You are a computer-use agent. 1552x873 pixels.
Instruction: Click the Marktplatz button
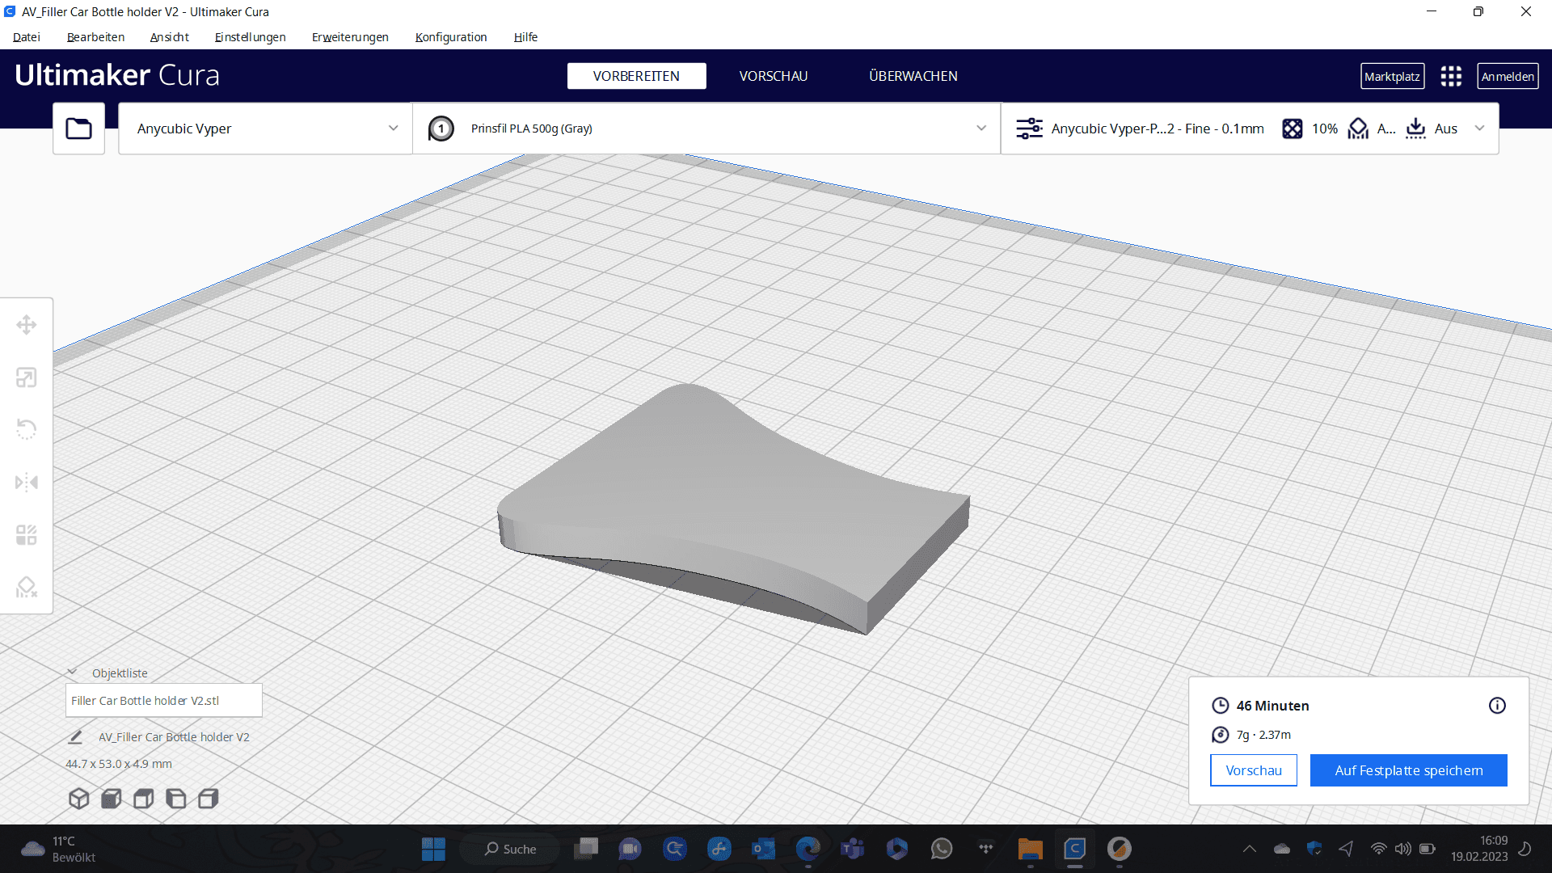(x=1392, y=76)
